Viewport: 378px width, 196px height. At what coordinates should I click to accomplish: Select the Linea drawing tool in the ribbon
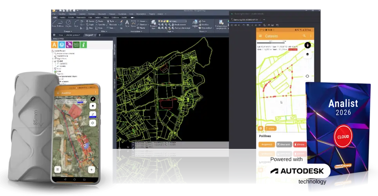click(x=54, y=24)
